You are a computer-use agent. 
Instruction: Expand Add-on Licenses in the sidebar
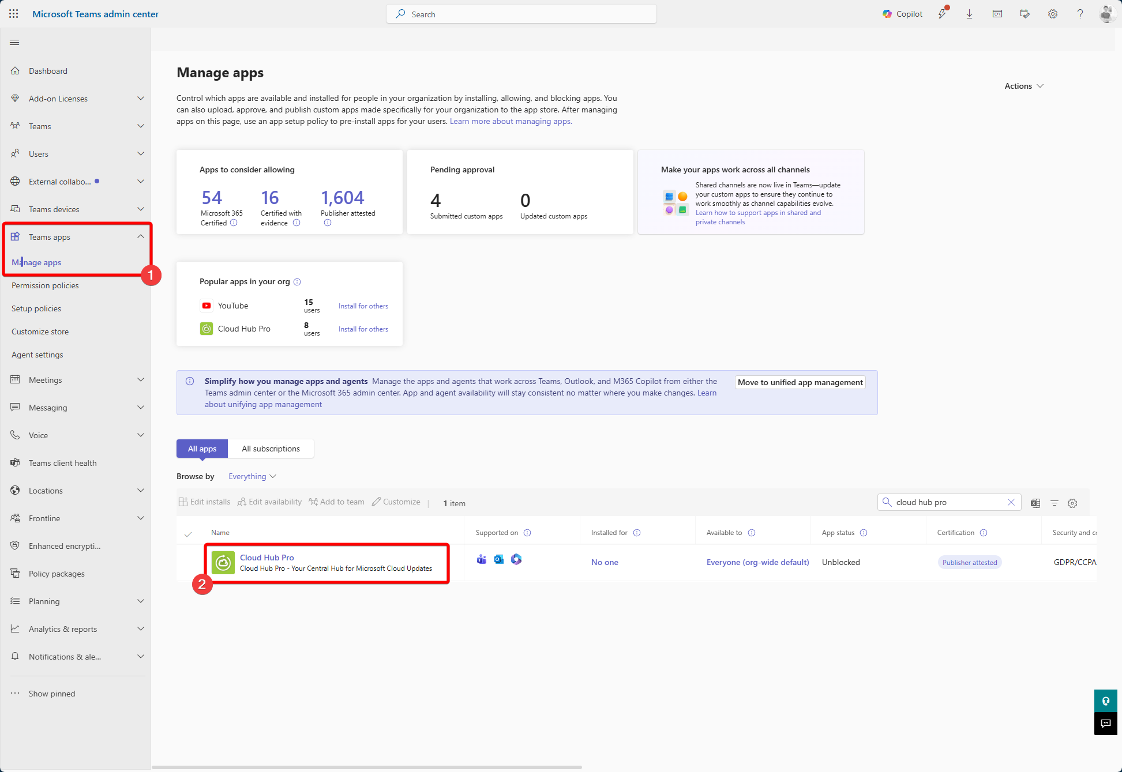coord(141,99)
